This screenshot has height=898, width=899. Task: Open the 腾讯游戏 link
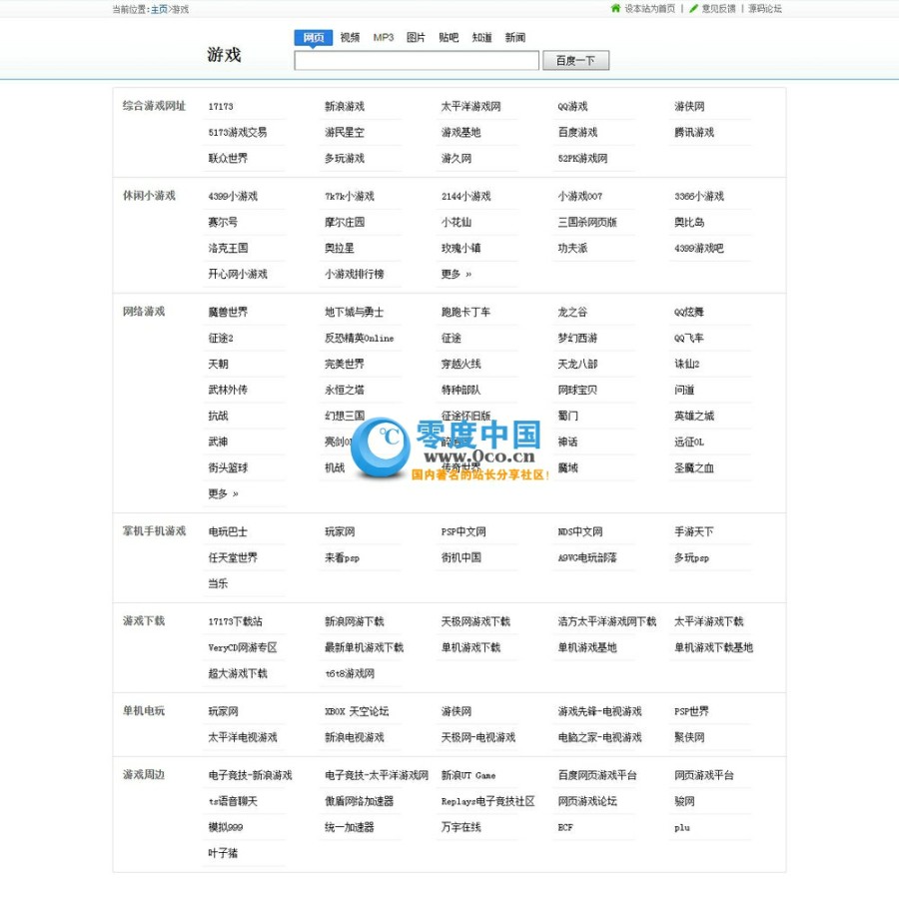click(x=694, y=133)
